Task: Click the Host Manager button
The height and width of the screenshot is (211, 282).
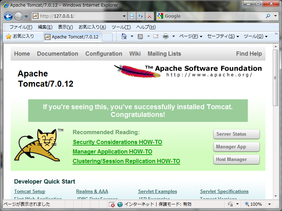Action: [237, 160]
